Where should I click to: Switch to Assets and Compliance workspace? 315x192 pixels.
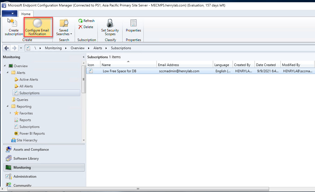(x=31, y=150)
